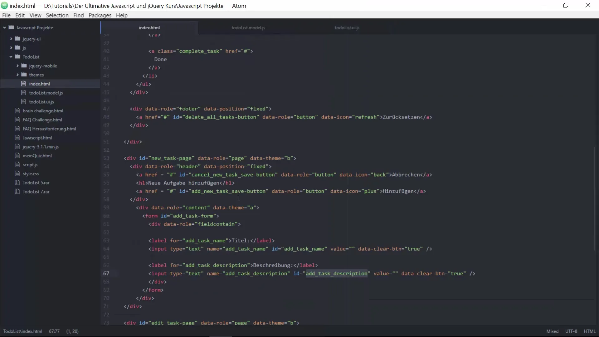Open the View menu
Image resolution: width=599 pixels, height=337 pixels.
click(x=35, y=15)
